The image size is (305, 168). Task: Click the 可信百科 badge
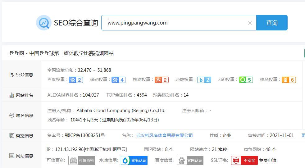(82, 161)
